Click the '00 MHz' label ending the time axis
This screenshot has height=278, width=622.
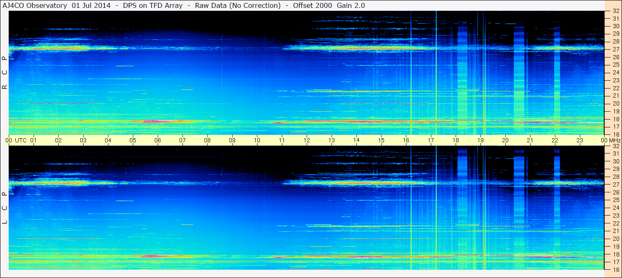point(610,140)
